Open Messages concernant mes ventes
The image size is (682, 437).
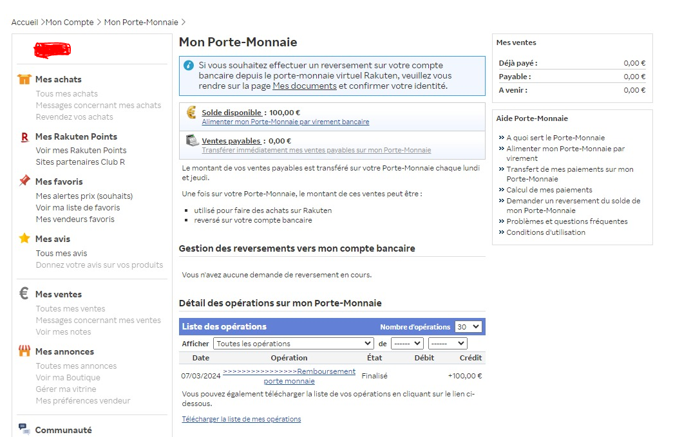click(99, 320)
